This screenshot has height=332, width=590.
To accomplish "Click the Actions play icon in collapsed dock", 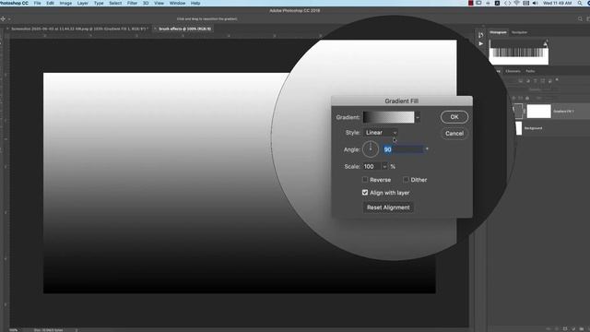I will click(x=480, y=43).
